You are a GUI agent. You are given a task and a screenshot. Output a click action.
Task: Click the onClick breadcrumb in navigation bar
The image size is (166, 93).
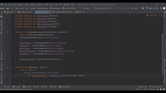[69, 8]
